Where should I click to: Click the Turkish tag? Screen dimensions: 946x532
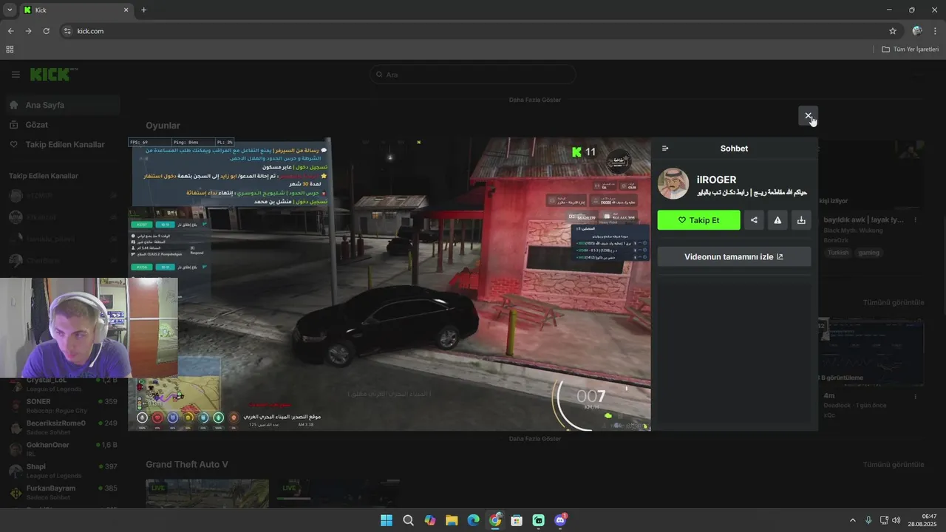tap(838, 253)
